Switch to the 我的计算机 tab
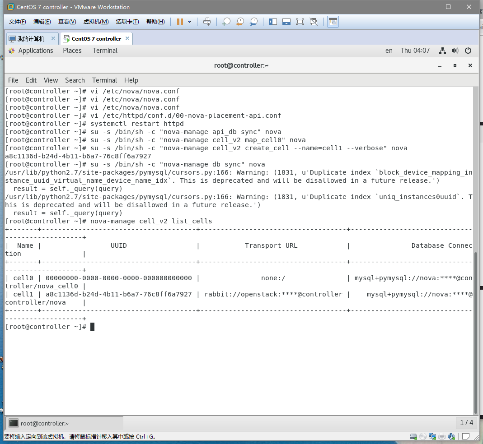Viewport: 483px width, 444px height. pyautogui.click(x=31, y=38)
